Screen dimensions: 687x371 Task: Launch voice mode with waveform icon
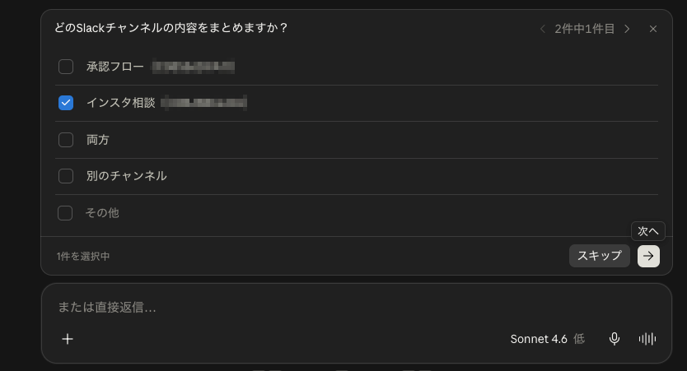pyautogui.click(x=647, y=339)
